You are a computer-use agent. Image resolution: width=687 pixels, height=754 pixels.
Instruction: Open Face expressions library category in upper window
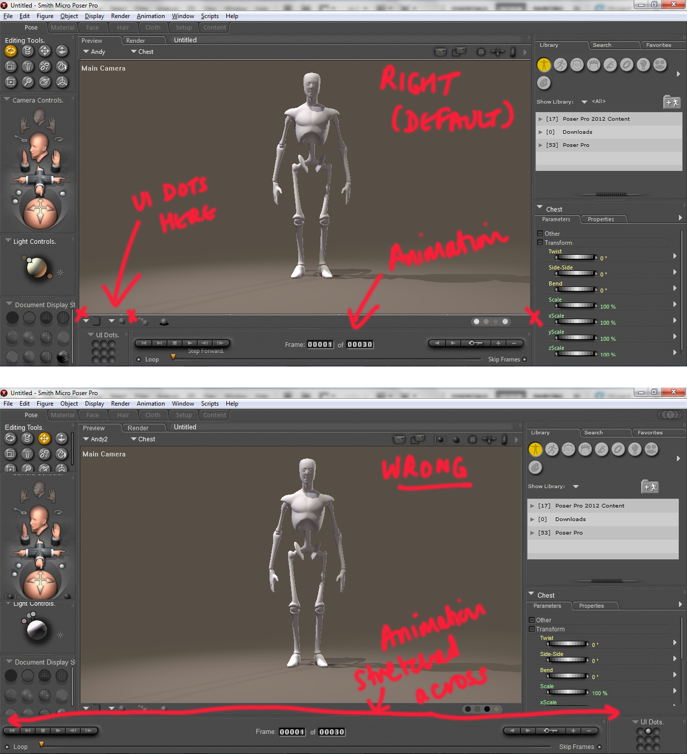pyautogui.click(x=577, y=64)
